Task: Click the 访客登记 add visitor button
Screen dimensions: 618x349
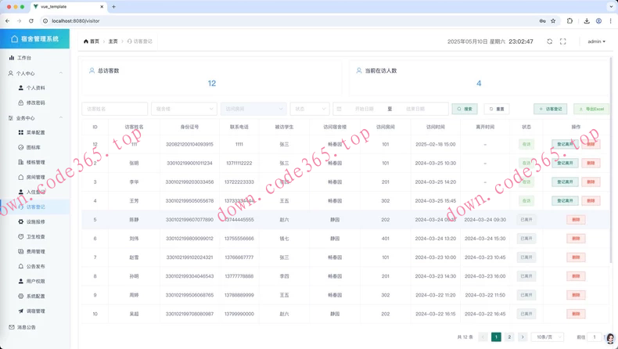Action: [x=551, y=110]
